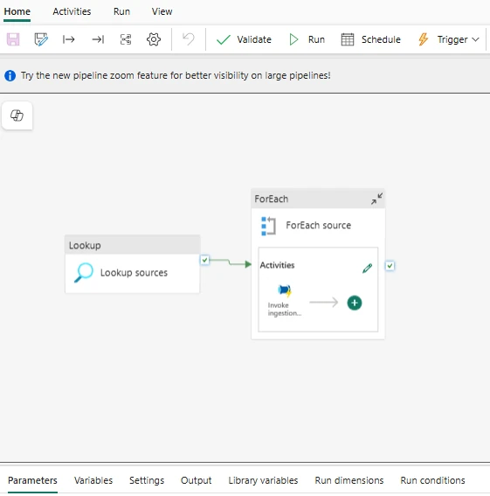Click the Save as icon with pencil
490x496 pixels.
point(41,39)
